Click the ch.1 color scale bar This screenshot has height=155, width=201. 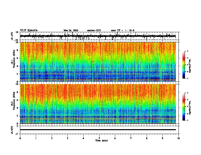pyautogui.click(x=184, y=65)
